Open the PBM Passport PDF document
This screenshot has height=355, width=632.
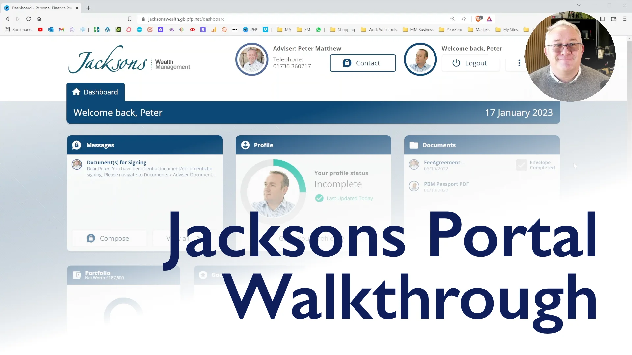tap(446, 184)
